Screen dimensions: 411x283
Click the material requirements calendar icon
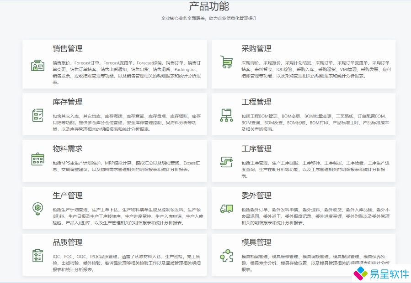coord(37,159)
